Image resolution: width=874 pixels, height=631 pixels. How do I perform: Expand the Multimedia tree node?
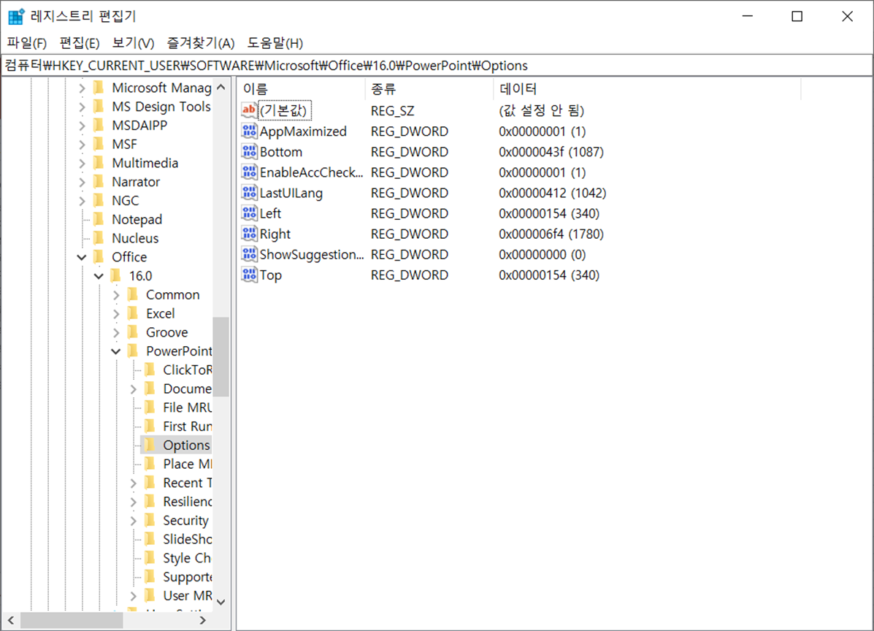[82, 164]
